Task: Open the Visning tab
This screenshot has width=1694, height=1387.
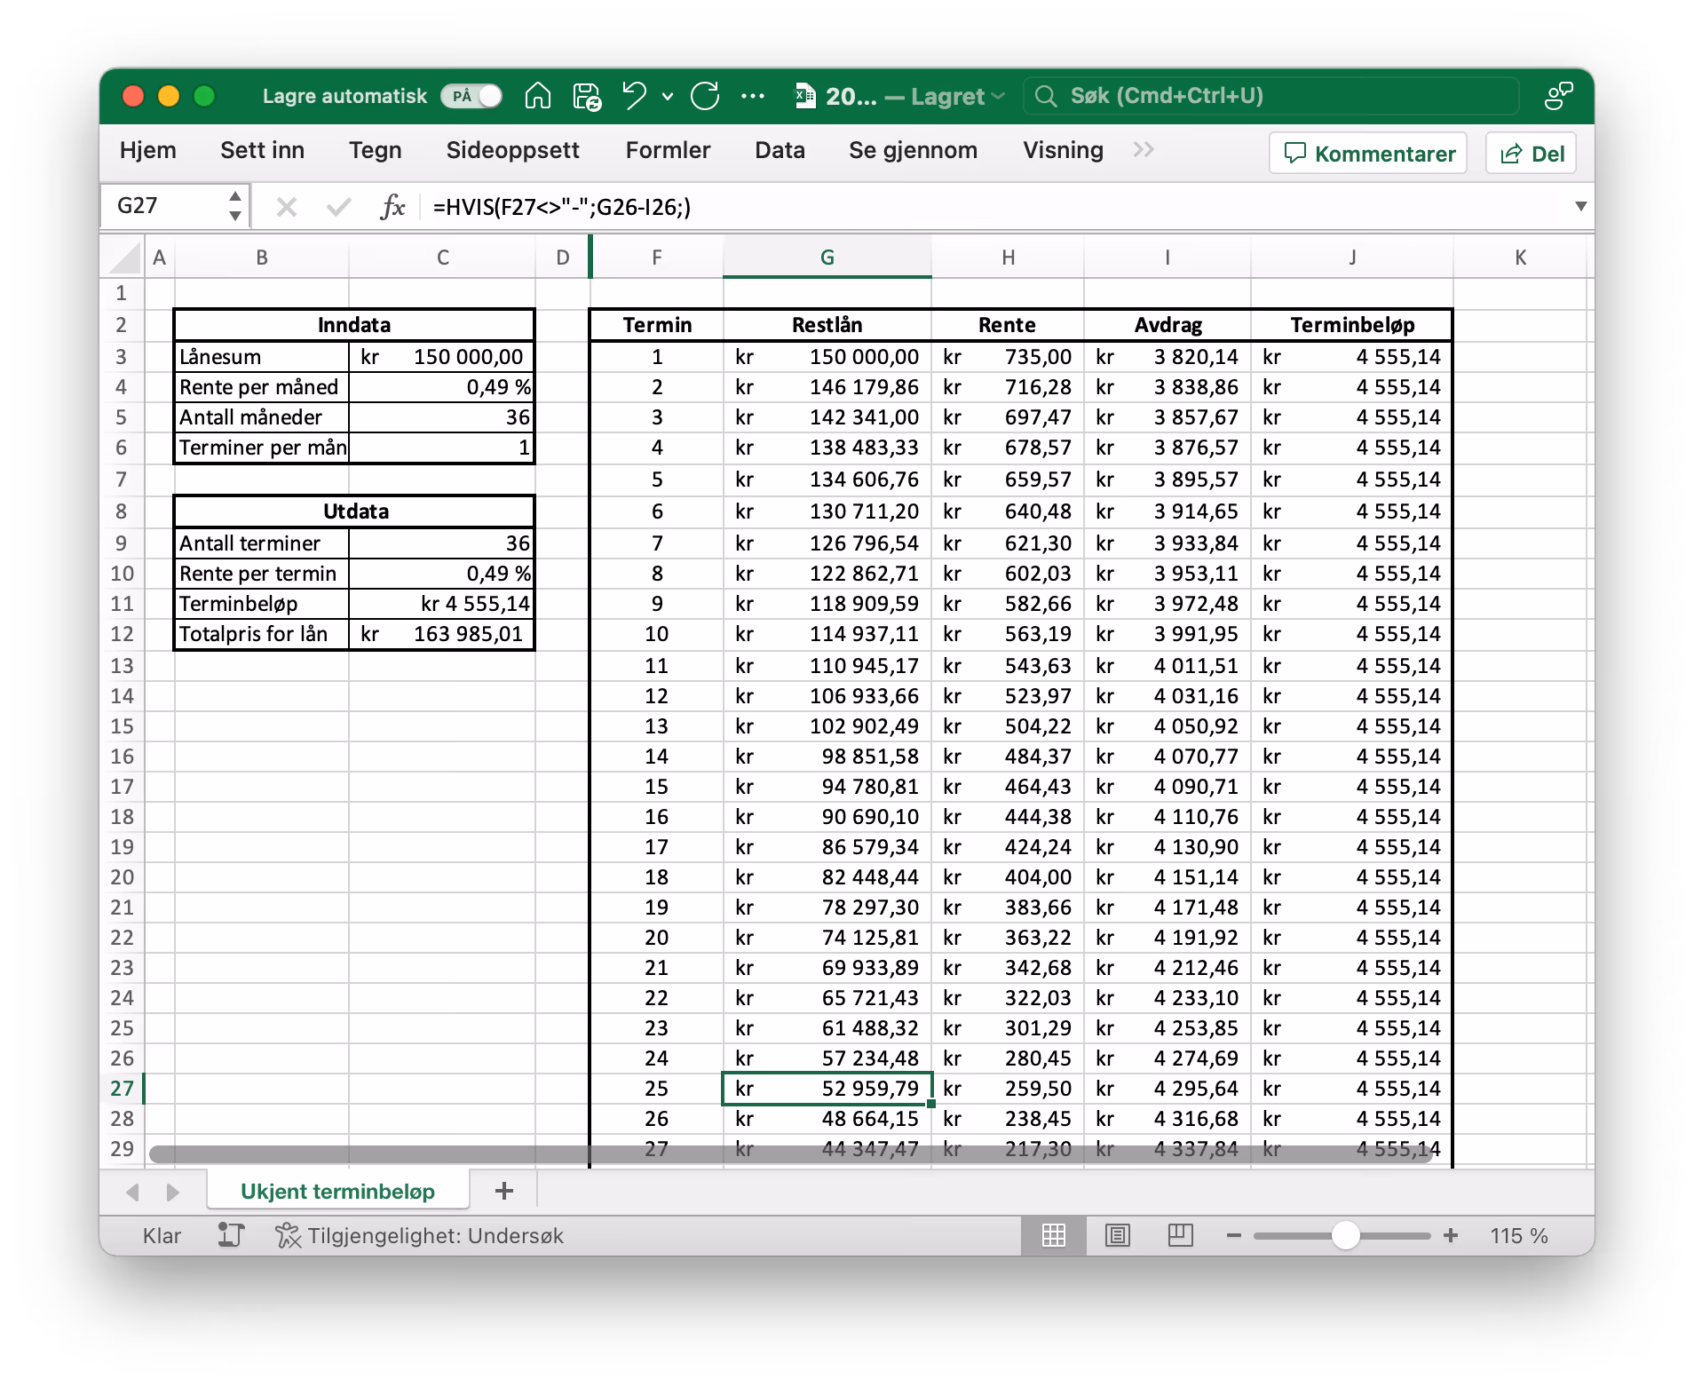Action: [1063, 150]
